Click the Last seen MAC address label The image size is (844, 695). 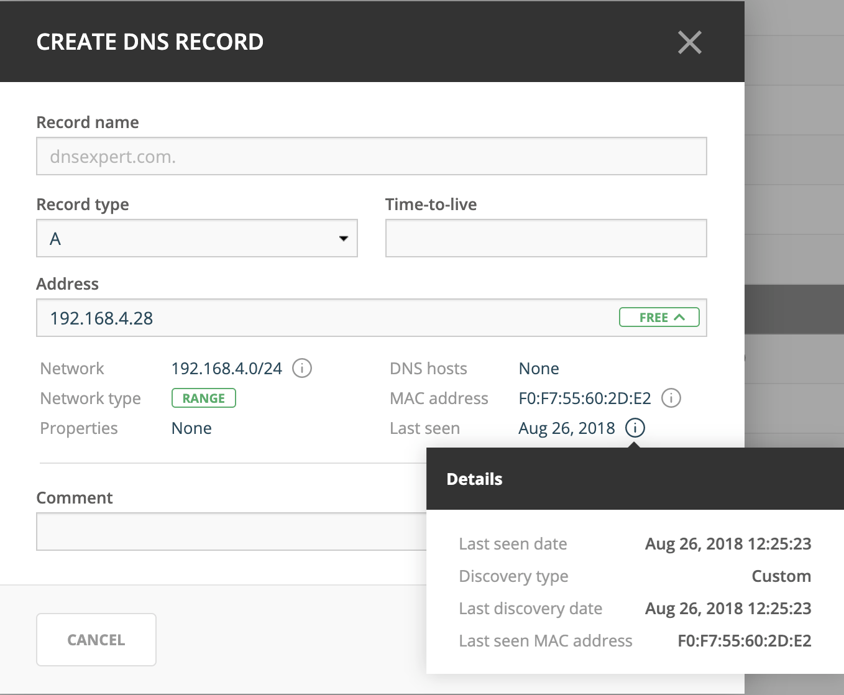click(546, 641)
